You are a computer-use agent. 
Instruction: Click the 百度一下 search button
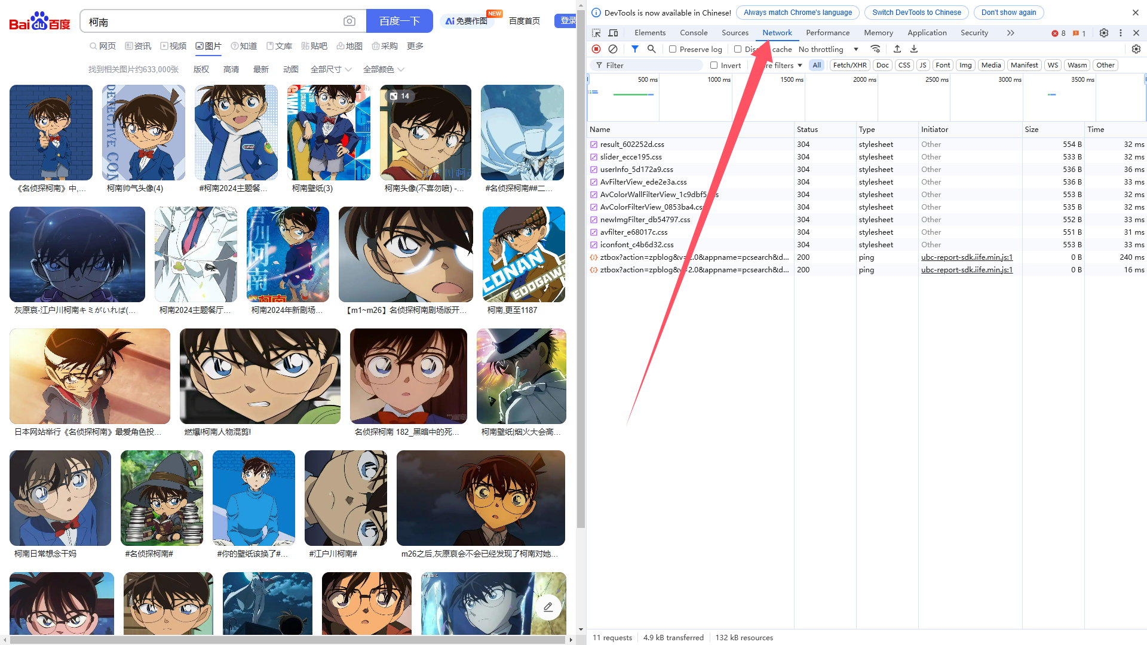[400, 21]
